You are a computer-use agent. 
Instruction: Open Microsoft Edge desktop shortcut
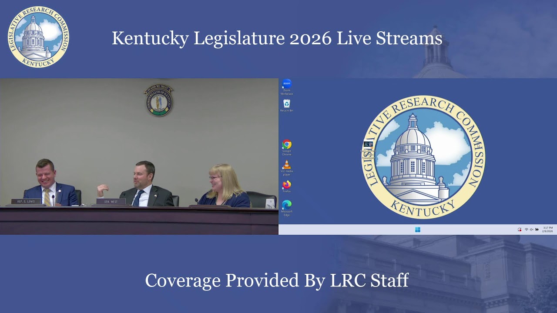point(286,208)
